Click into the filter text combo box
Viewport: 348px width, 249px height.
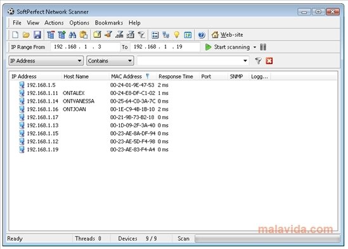190,61
